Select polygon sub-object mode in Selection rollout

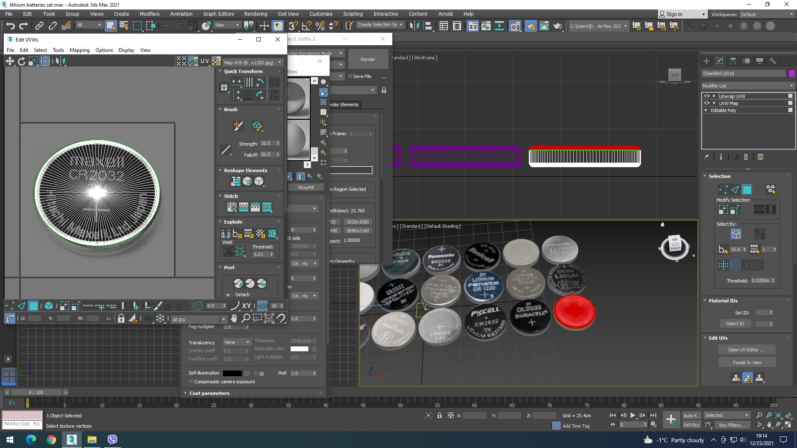pyautogui.click(x=747, y=190)
